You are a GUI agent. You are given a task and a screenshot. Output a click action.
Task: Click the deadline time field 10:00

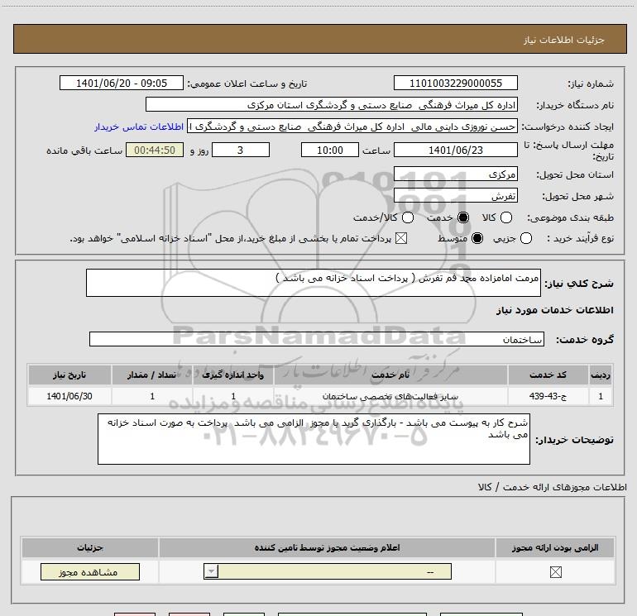point(330,150)
